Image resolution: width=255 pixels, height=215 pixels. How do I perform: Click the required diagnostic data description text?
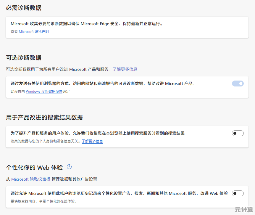pyautogui.click(x=87, y=24)
